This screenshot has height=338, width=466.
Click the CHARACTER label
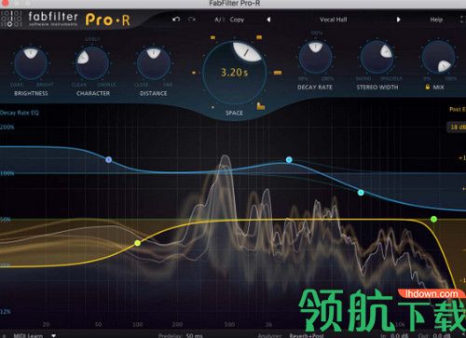coord(93,93)
